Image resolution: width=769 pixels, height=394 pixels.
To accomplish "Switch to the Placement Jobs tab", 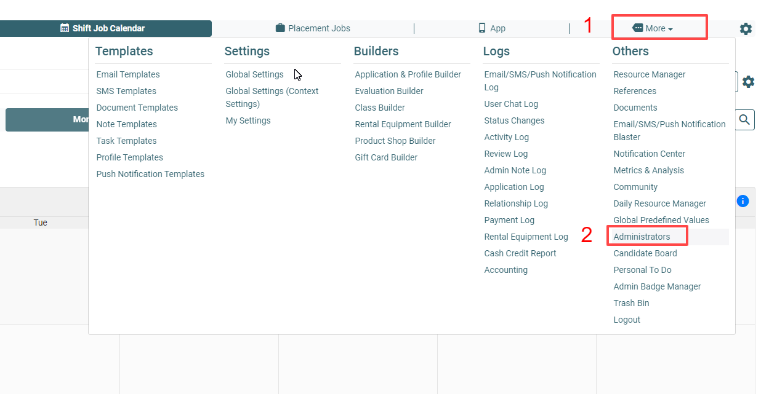I will (x=313, y=28).
